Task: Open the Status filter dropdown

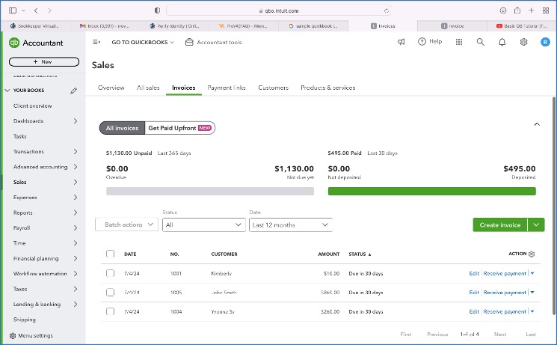Action: click(x=204, y=225)
